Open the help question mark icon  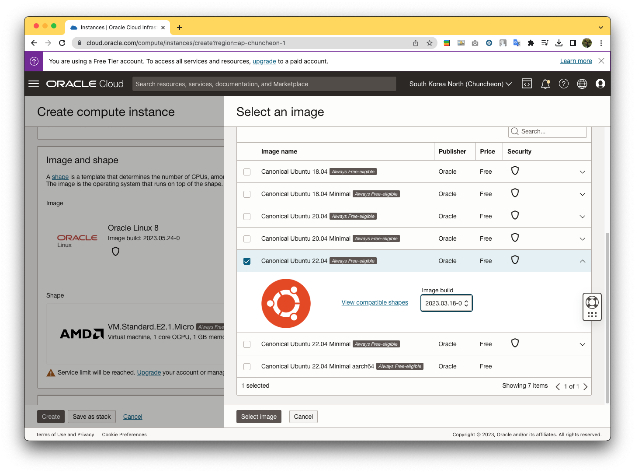click(564, 84)
